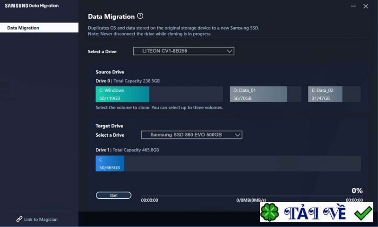Click the 0% progress value
The height and width of the screenshot is (227, 378).
(357, 190)
